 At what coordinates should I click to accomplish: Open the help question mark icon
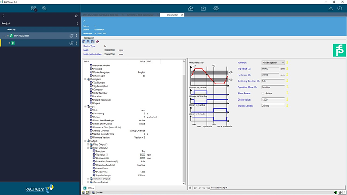tap(340, 8)
